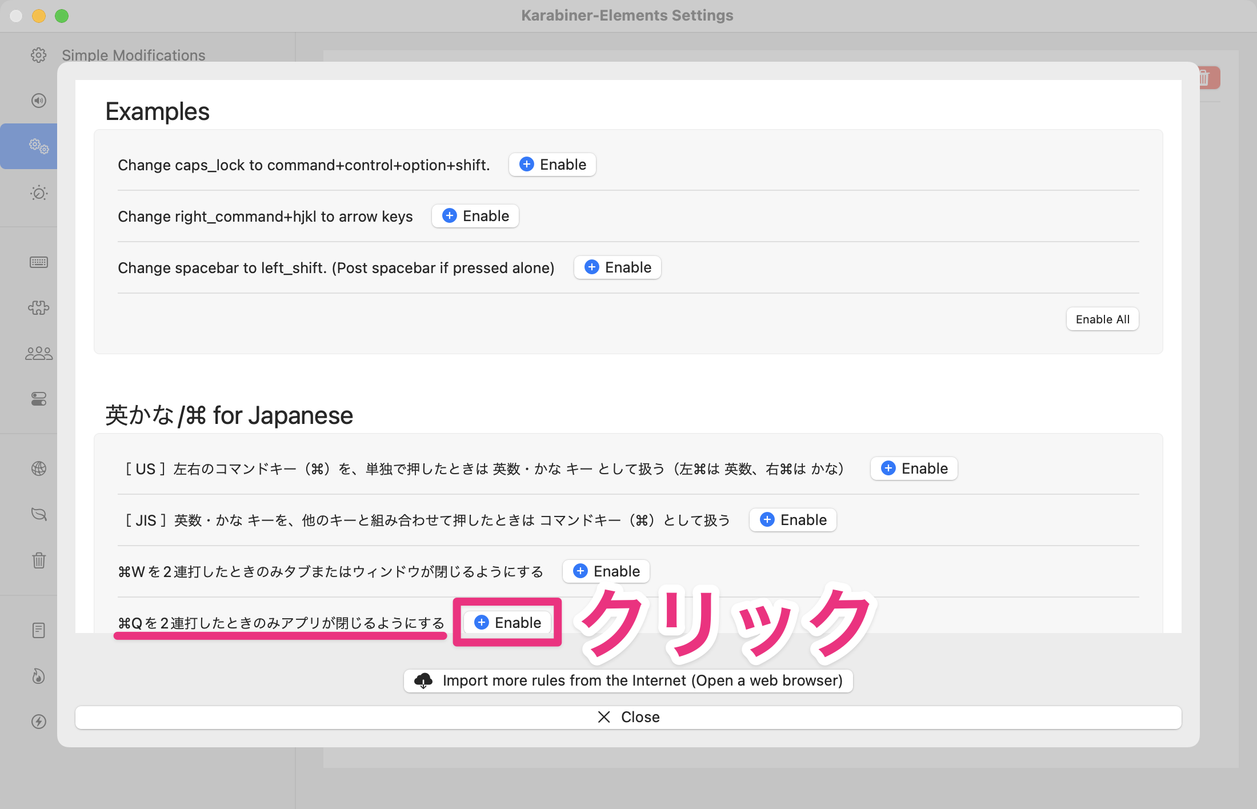Open the speaker icon sidebar section
This screenshot has width=1257, height=809.
(x=38, y=101)
